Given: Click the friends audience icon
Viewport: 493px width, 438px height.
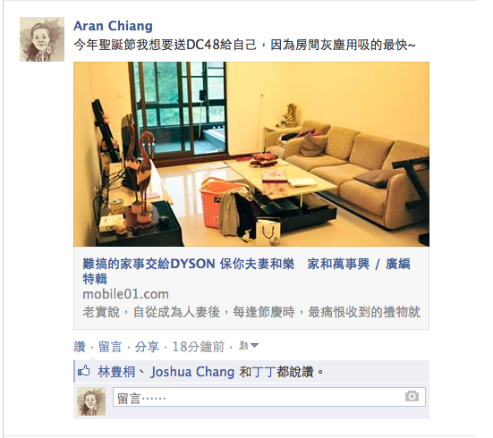Looking at the screenshot, I should 243,346.
